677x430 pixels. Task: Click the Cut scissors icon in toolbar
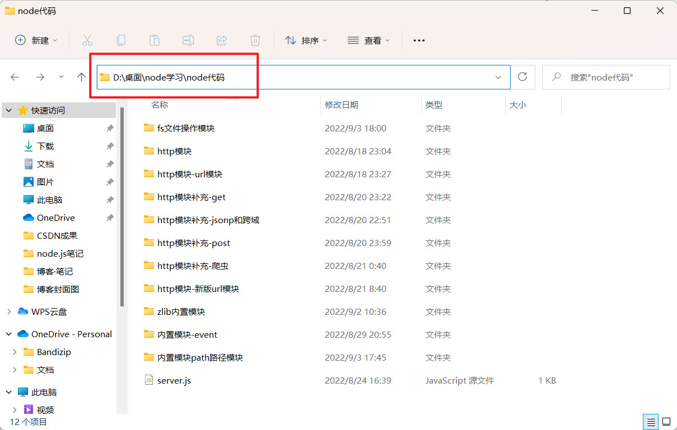pyautogui.click(x=87, y=40)
